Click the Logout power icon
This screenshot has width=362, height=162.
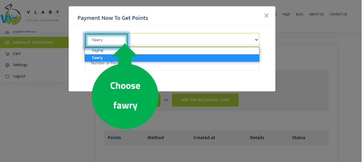7,76
